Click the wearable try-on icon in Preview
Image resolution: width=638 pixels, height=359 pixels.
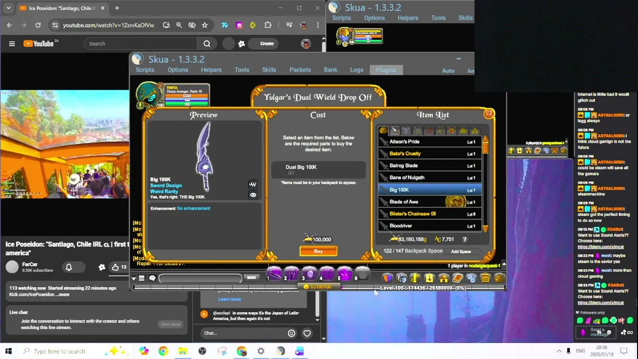pos(253,184)
